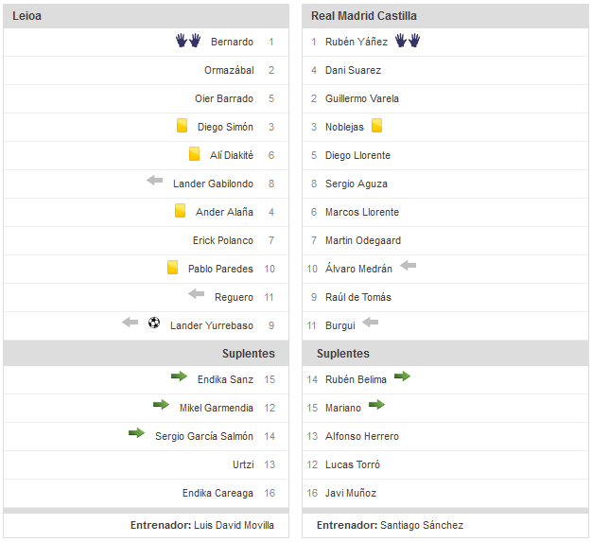Screen dimensions: 592x542
Task: Click coach name Santiago Sánchez
Action: 422,525
